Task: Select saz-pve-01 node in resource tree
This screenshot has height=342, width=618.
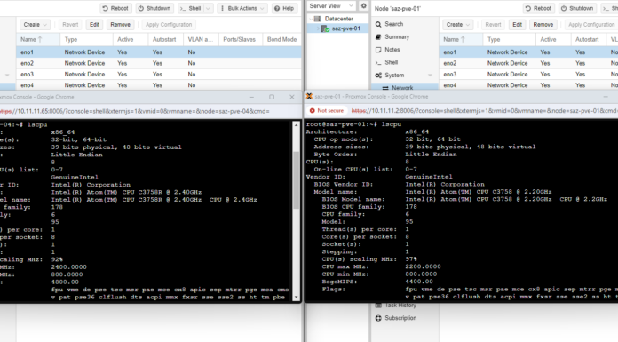Action: tap(345, 28)
